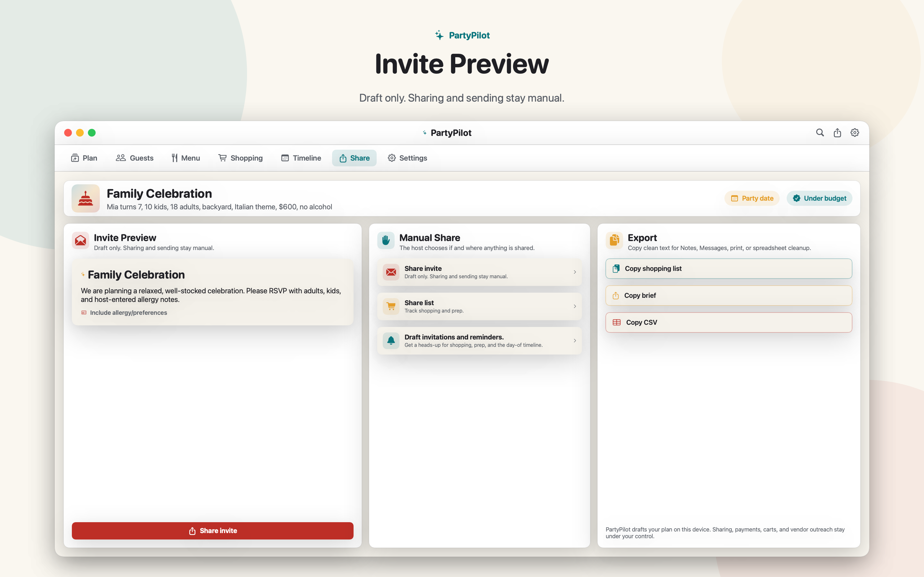This screenshot has height=577, width=924.
Task: Select the Share tab
Action: (x=354, y=158)
